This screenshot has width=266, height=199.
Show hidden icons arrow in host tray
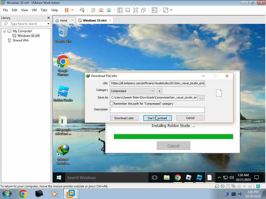pos(221,194)
